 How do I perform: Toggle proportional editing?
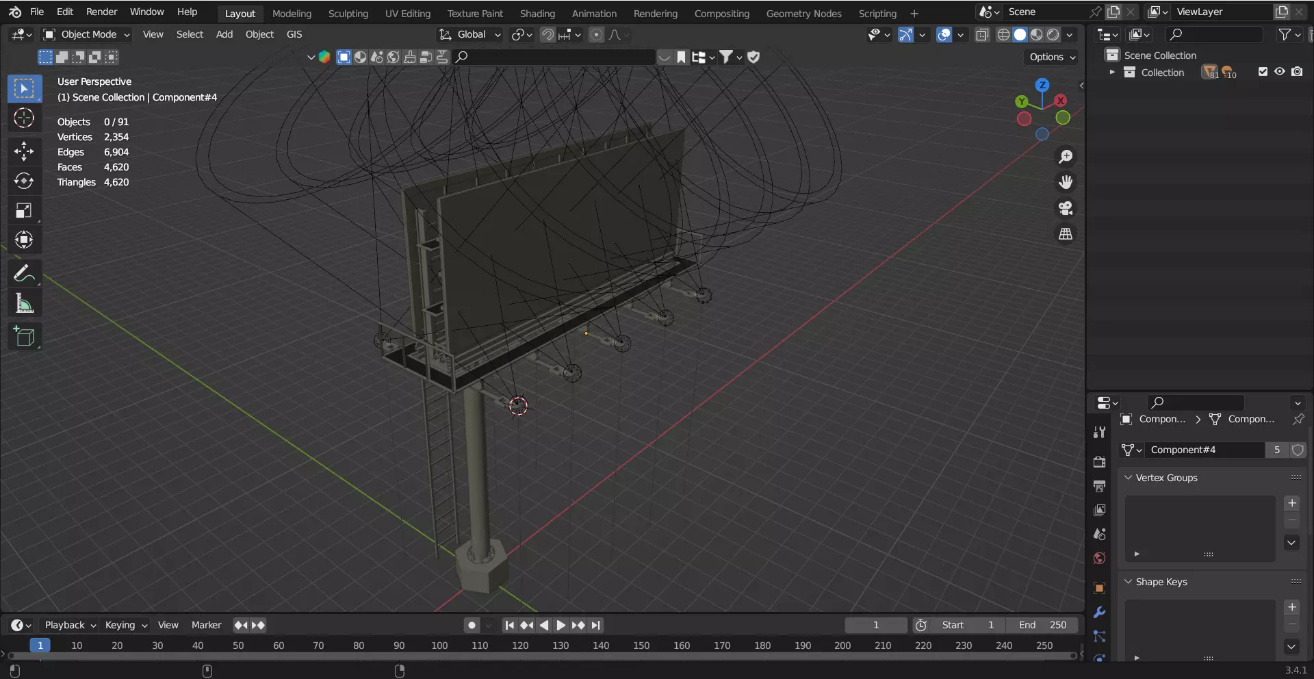pyautogui.click(x=596, y=34)
